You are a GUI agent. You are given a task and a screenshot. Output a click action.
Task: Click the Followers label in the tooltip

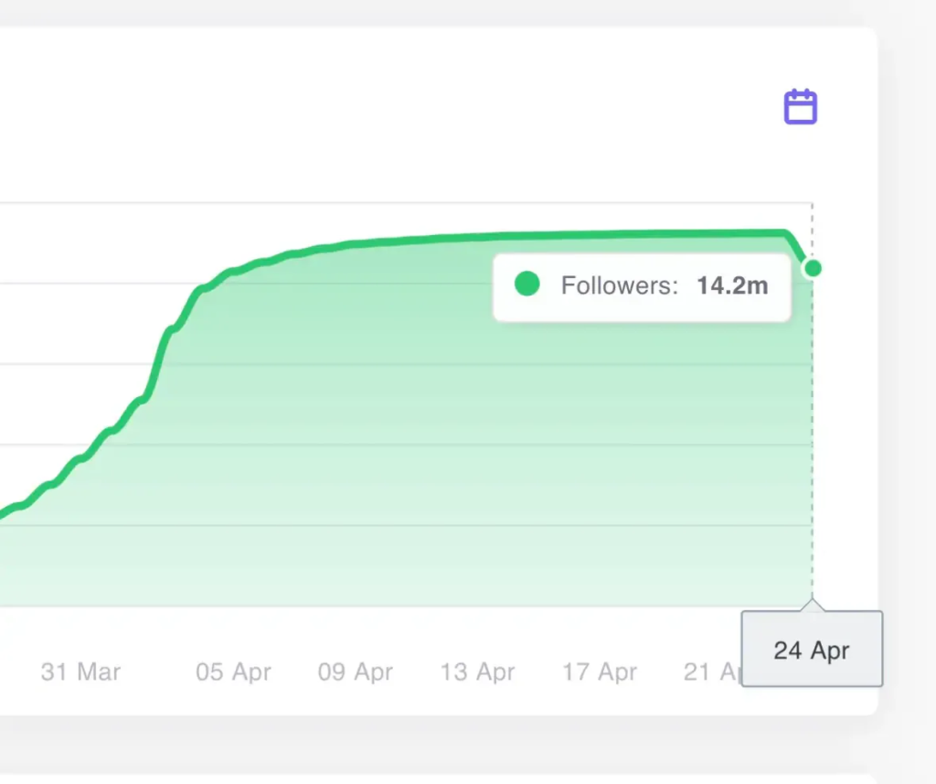tap(619, 285)
